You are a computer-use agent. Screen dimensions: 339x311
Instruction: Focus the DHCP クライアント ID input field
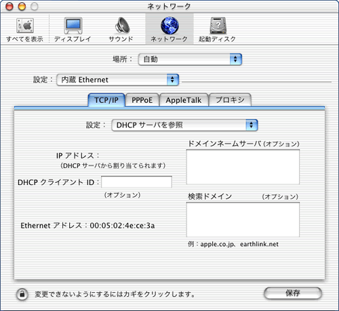click(x=136, y=182)
